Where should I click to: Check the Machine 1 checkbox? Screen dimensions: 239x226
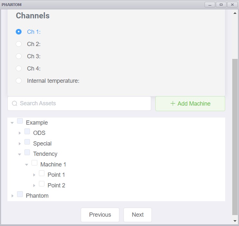tap(34, 163)
